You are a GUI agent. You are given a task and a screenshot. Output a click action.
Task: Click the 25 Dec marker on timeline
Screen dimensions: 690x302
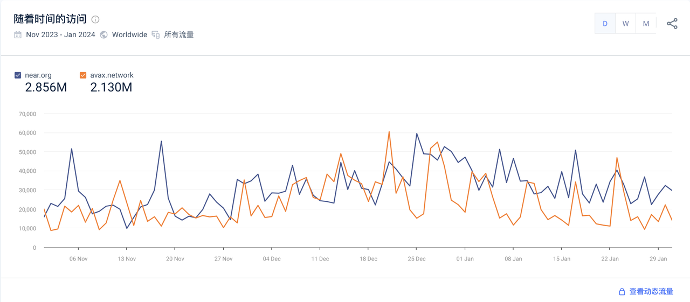pos(417,258)
